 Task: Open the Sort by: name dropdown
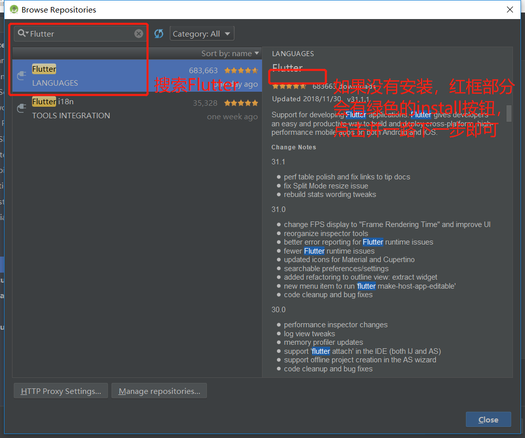[x=230, y=53]
